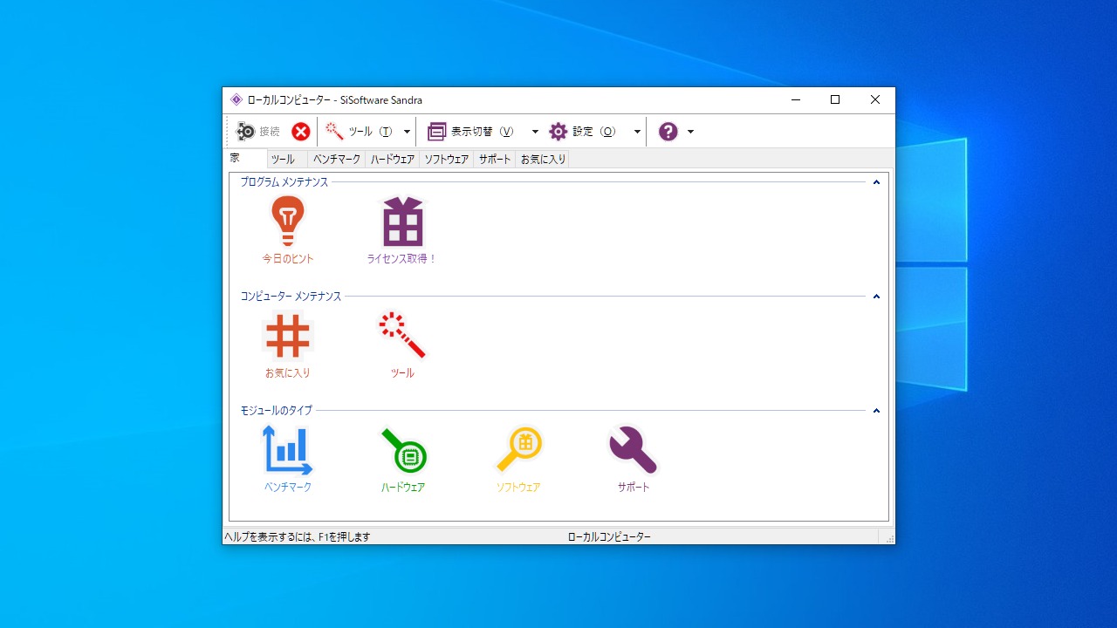Open the ツール magic wand module icon
This screenshot has width=1117, height=628.
402,336
